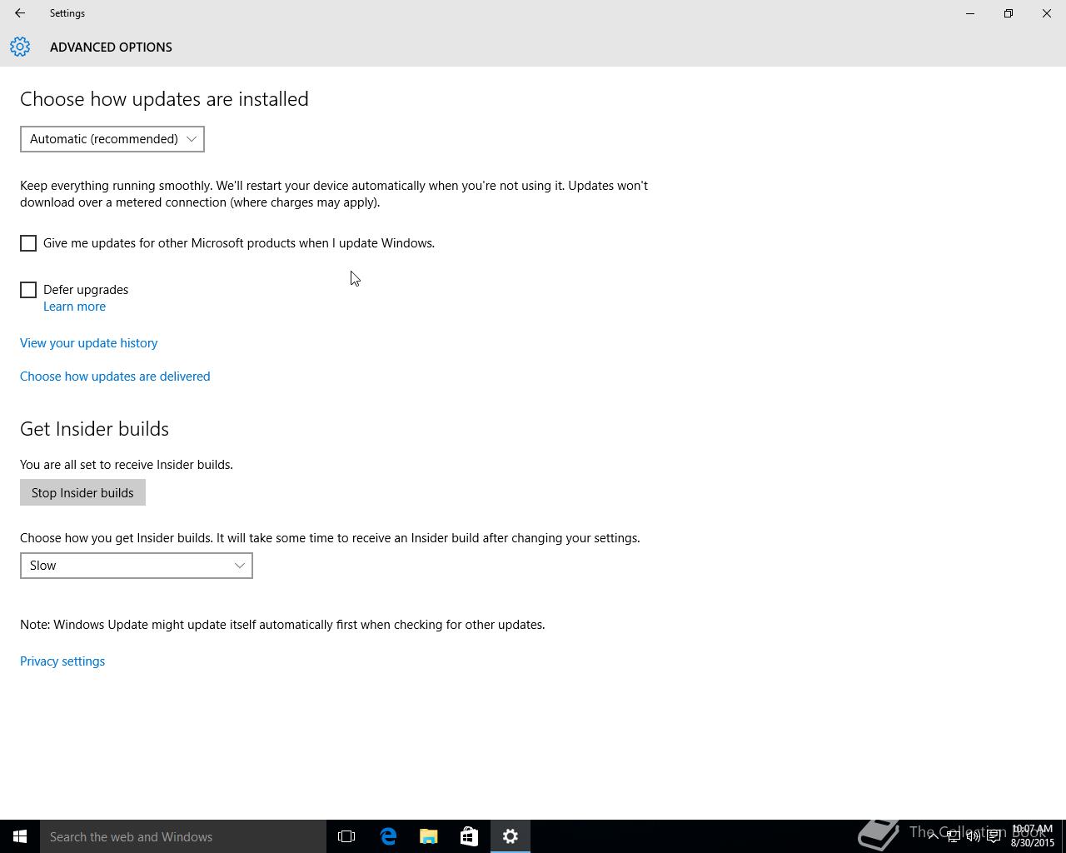The width and height of the screenshot is (1066, 853).
Task: Open File Explorer from the taskbar
Action: tap(429, 836)
